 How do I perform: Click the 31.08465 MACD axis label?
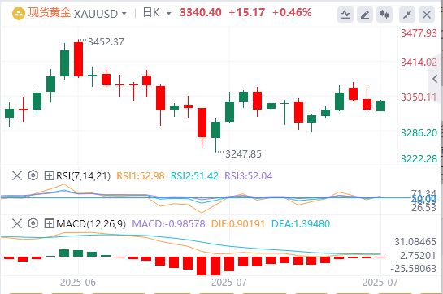coord(415,242)
